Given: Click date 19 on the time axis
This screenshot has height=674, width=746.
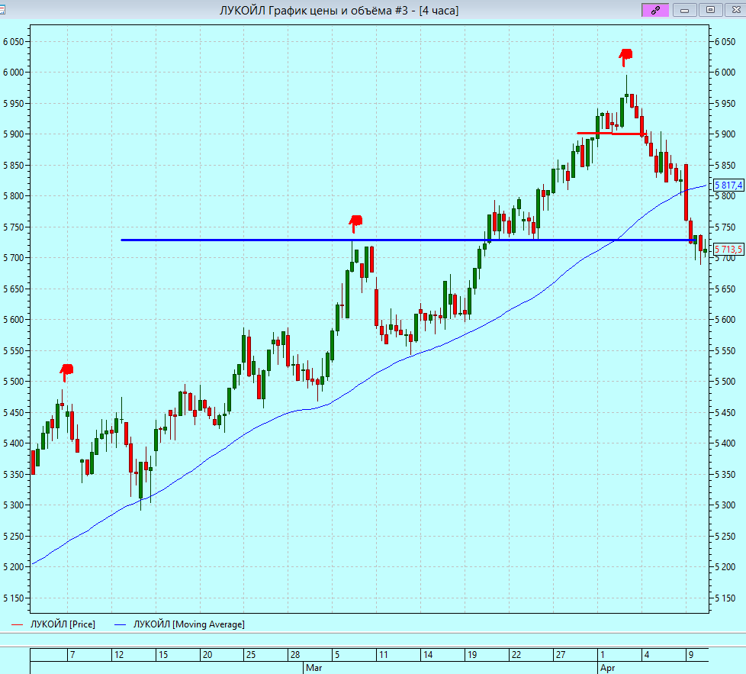Looking at the screenshot, I should (472, 655).
